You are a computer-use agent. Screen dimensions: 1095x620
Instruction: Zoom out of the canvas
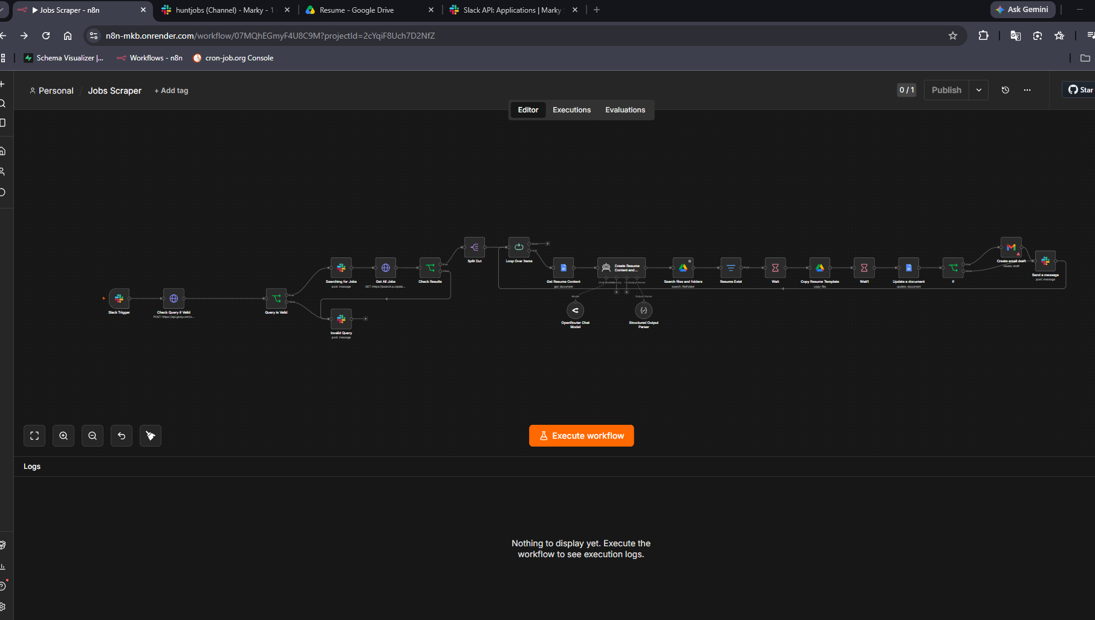(x=93, y=436)
